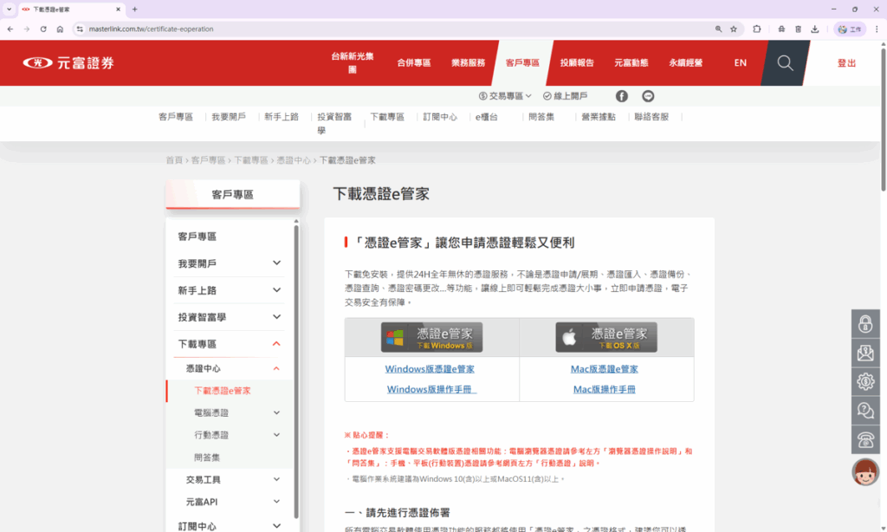Expand 電腦憑證 submenu in sidebar
Image resolution: width=887 pixels, height=532 pixels.
276,413
